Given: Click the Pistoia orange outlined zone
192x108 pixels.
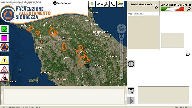Looking at the screenshot, I should tap(53, 32).
